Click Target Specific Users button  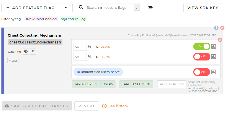pyautogui.click(x=94, y=84)
